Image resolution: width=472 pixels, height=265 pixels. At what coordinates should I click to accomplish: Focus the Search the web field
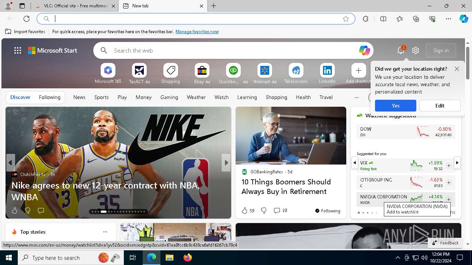tap(233, 50)
